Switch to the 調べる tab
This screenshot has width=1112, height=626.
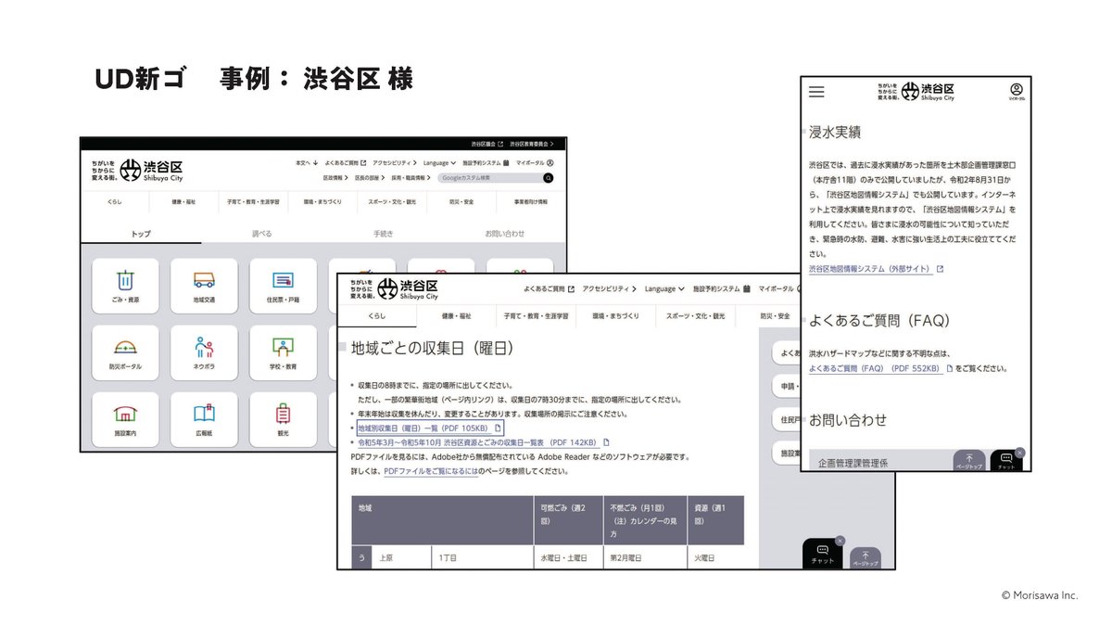[x=262, y=234]
